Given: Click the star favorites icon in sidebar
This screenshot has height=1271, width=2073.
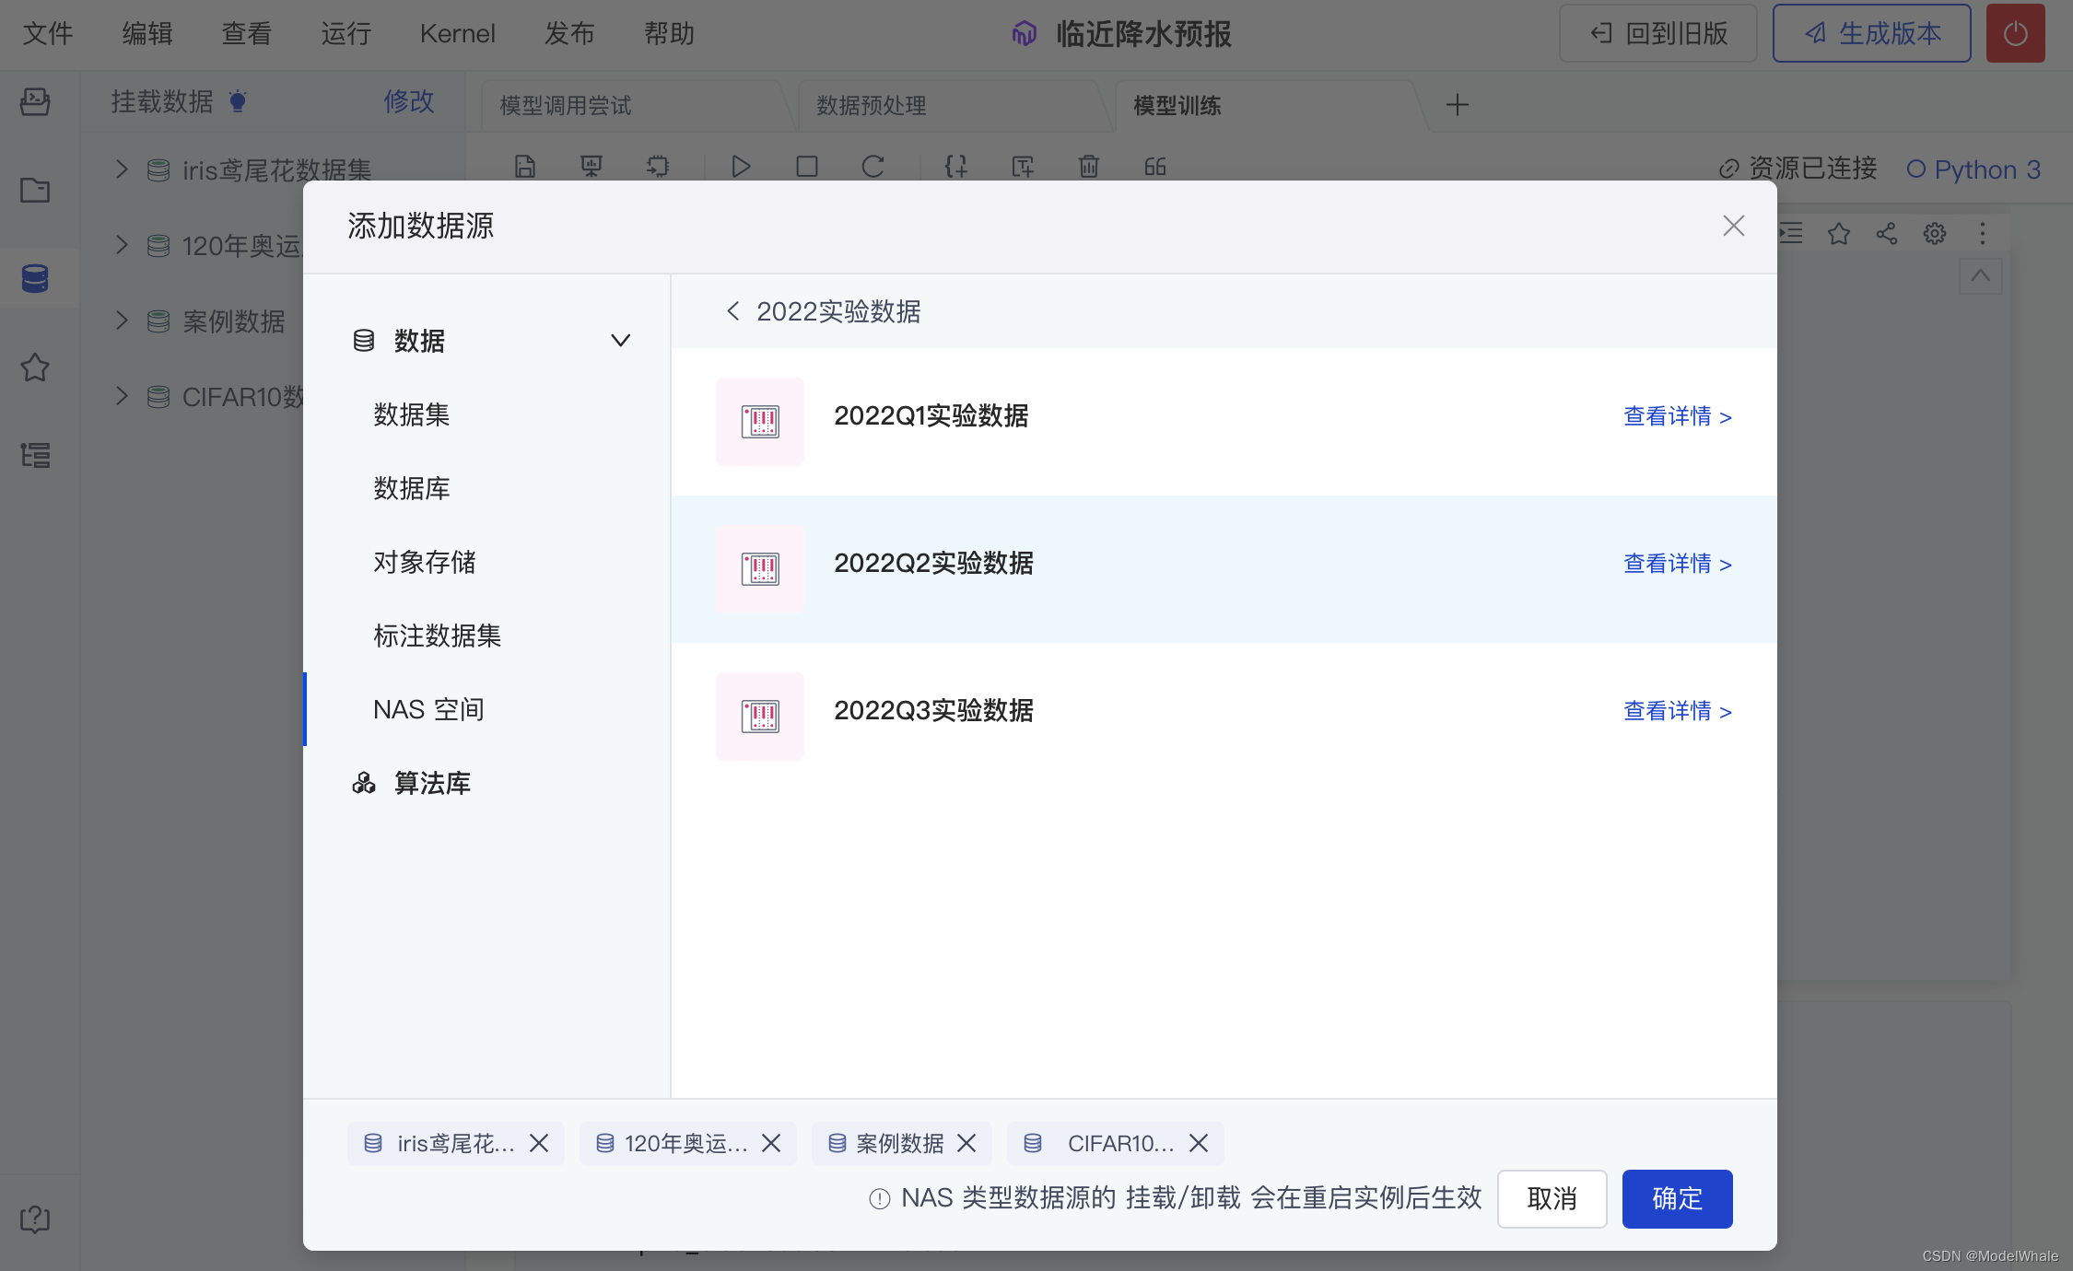Looking at the screenshot, I should (35, 367).
